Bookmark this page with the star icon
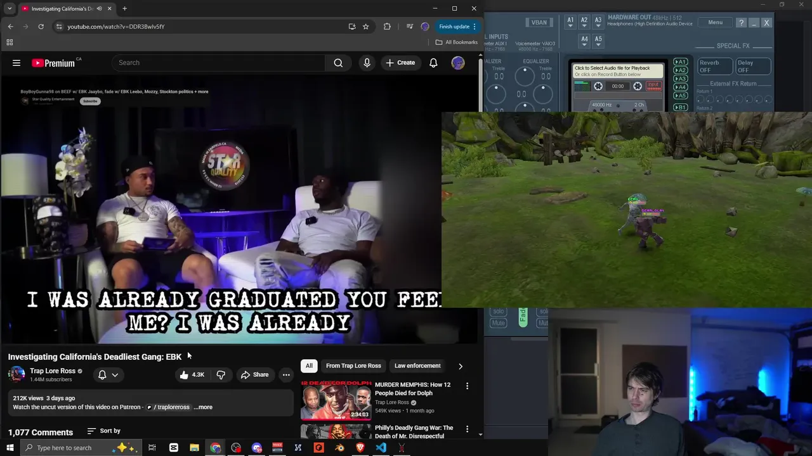The image size is (812, 456). [x=365, y=27]
